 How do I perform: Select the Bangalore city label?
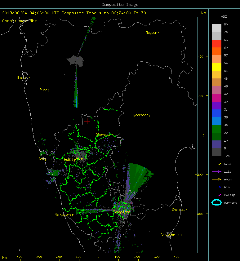[x=122, y=212]
